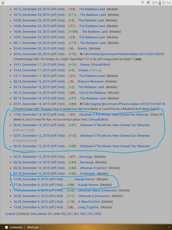Open the Latest contributions link
This screenshot has width=172, height=230.
pyautogui.click(x=11, y=214)
